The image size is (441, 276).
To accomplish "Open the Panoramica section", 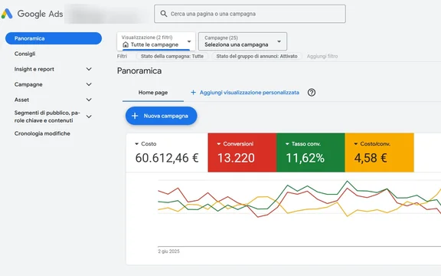I will [54, 38].
